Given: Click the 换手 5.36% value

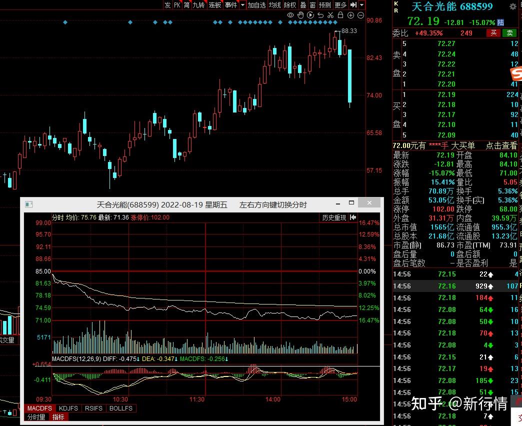Looking at the screenshot, I should 507,191.
